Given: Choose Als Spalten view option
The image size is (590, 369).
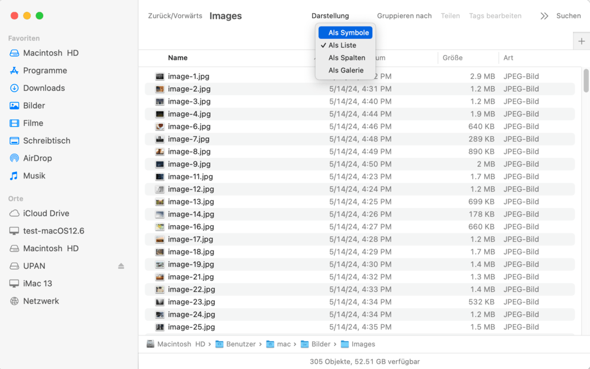Looking at the screenshot, I should [345, 58].
